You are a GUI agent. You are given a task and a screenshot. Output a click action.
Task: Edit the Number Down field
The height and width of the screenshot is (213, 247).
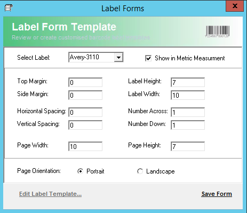pos(188,125)
